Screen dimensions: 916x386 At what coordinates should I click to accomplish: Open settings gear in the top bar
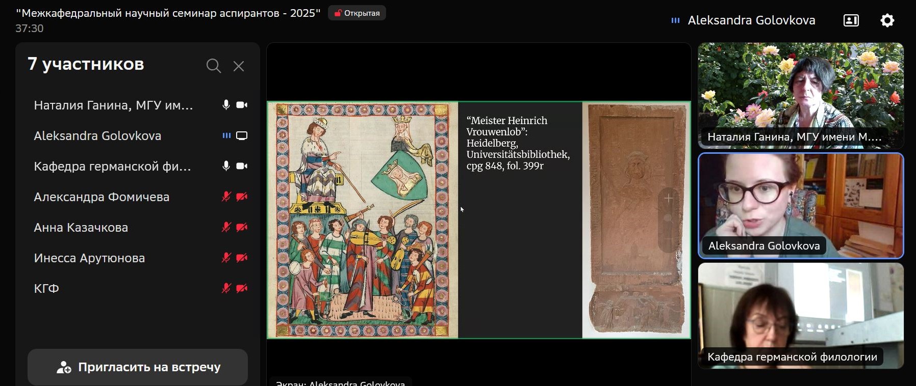[887, 20]
